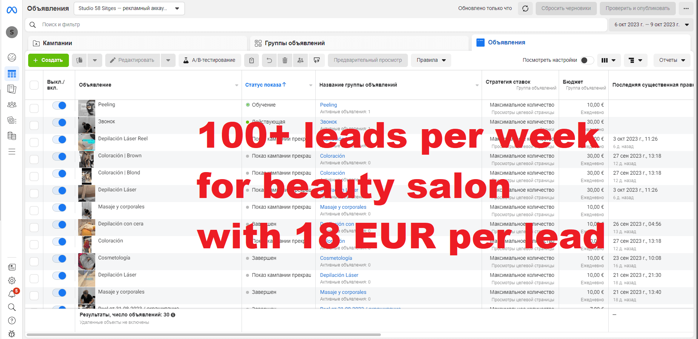
Task: Open the audiences people icon in sidebar
Action: tap(12, 105)
